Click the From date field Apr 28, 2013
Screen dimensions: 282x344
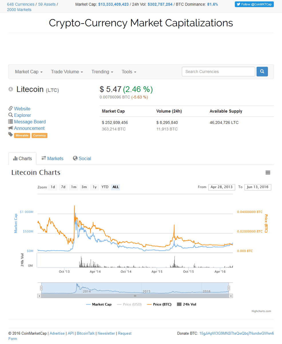tap(222, 187)
